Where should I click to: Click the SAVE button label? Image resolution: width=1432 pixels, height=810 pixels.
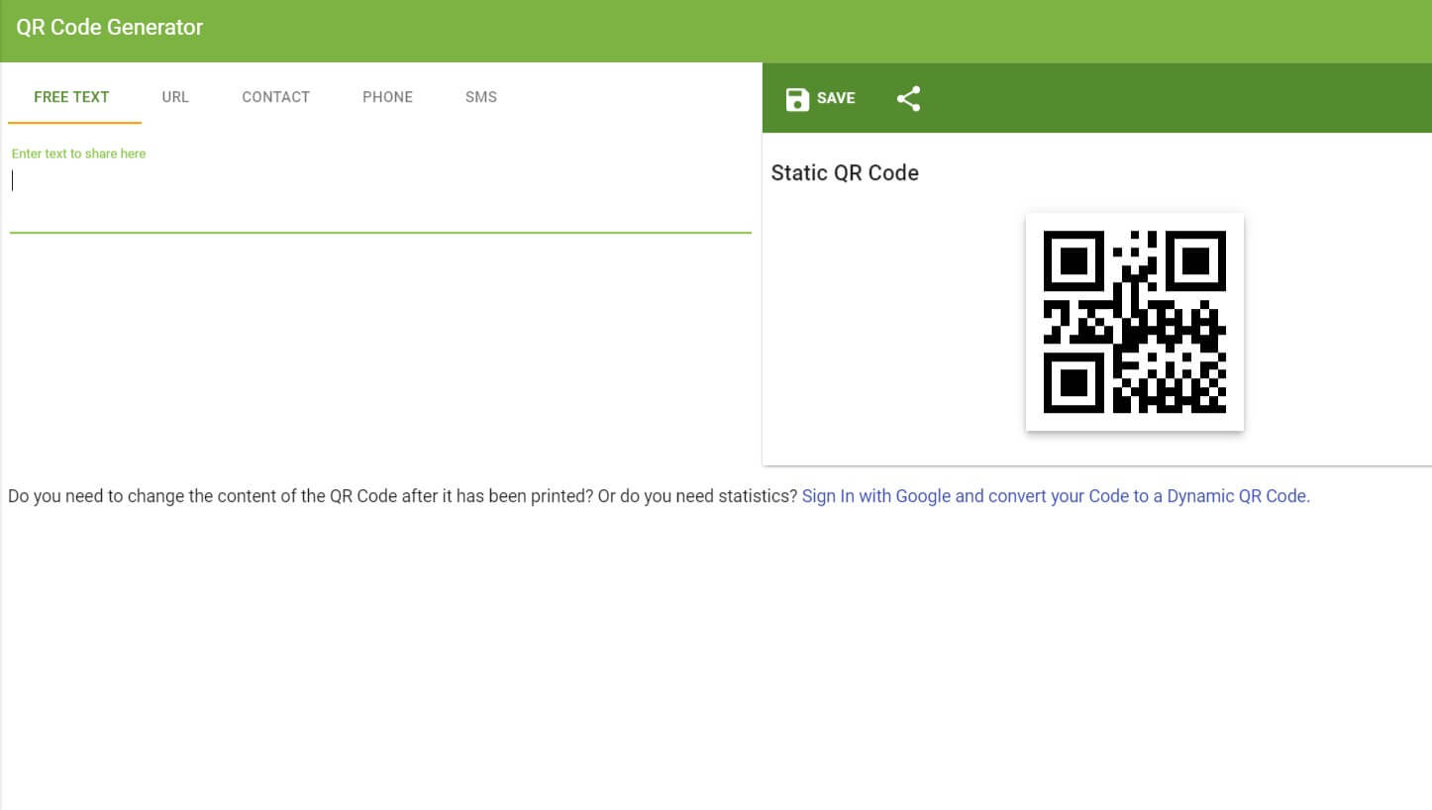click(x=836, y=98)
